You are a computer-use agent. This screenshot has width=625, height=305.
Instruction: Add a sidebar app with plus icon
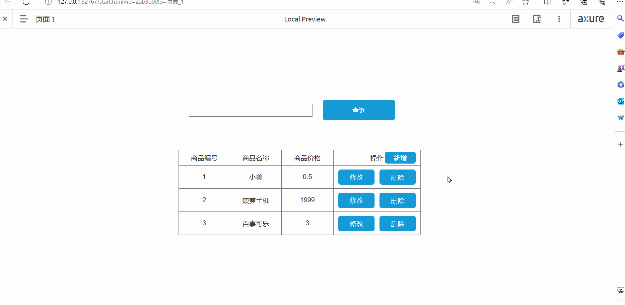[620, 144]
